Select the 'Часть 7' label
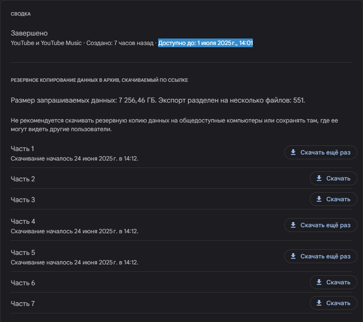This screenshot has width=363, height=322. coord(23,304)
